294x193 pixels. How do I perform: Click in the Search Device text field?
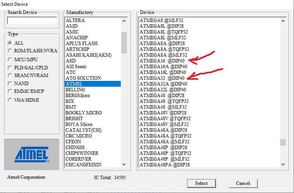click(32, 20)
